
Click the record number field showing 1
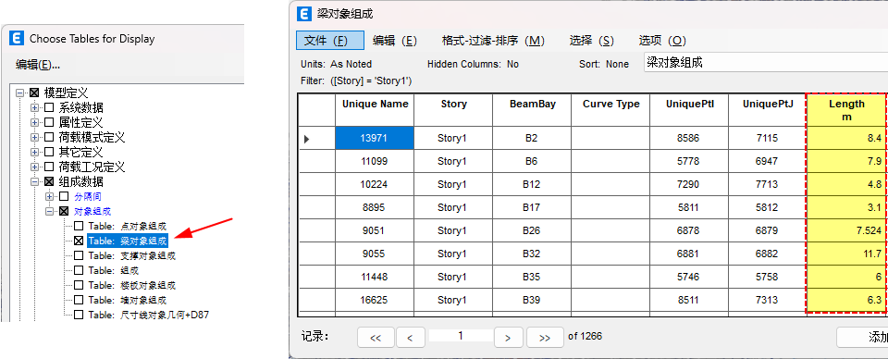(x=461, y=336)
